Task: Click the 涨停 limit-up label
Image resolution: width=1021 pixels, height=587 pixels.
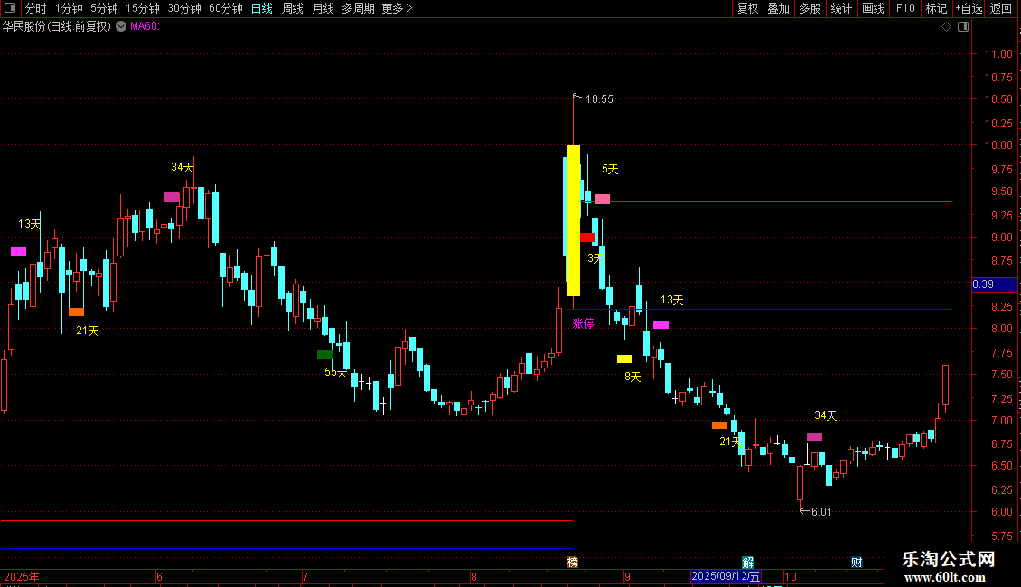Action: coord(583,323)
